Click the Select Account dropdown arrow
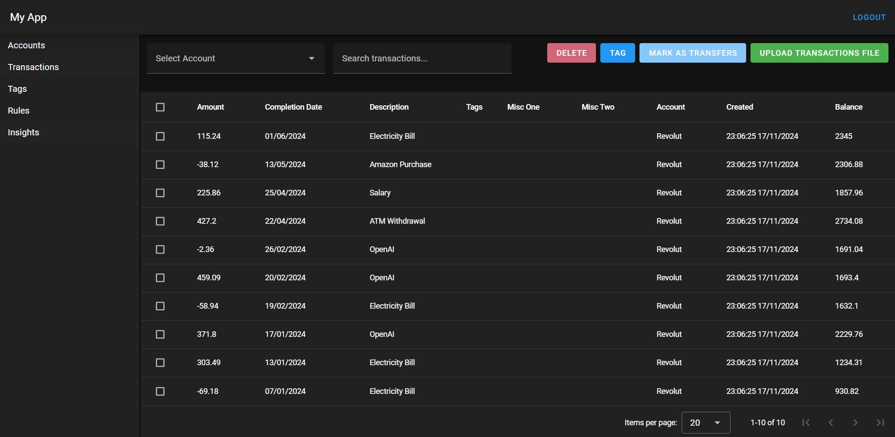 312,58
